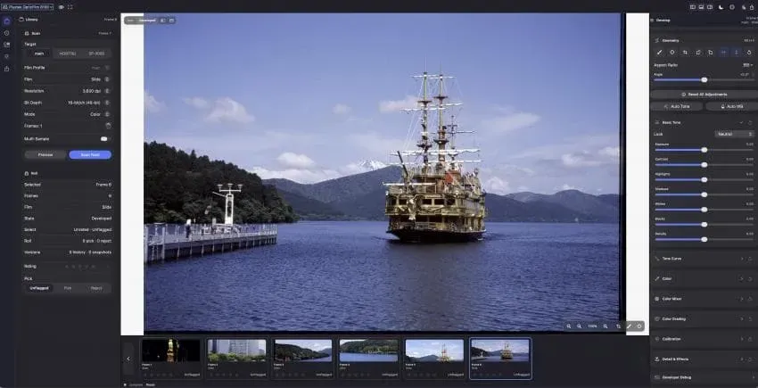Viewport: 758px width, 388px height.
Task: Toggle the Basic Tone enable checkmark
Action: [741, 122]
